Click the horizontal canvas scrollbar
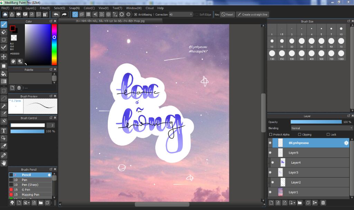This screenshot has height=210, width=354. click(x=162, y=204)
